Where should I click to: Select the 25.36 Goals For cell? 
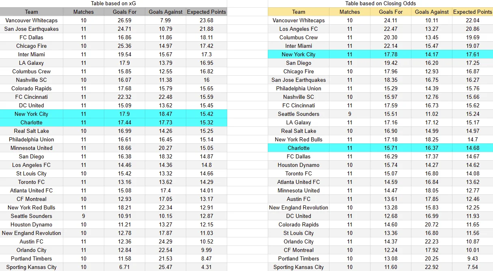click(125, 46)
